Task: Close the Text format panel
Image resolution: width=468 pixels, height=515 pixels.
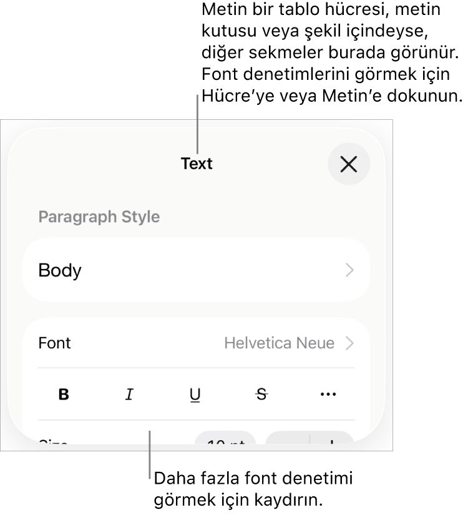Action: tap(349, 164)
